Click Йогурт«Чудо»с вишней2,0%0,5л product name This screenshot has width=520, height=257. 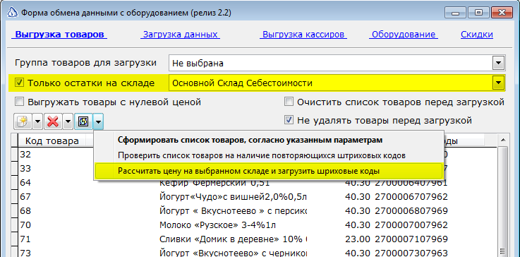233,197
